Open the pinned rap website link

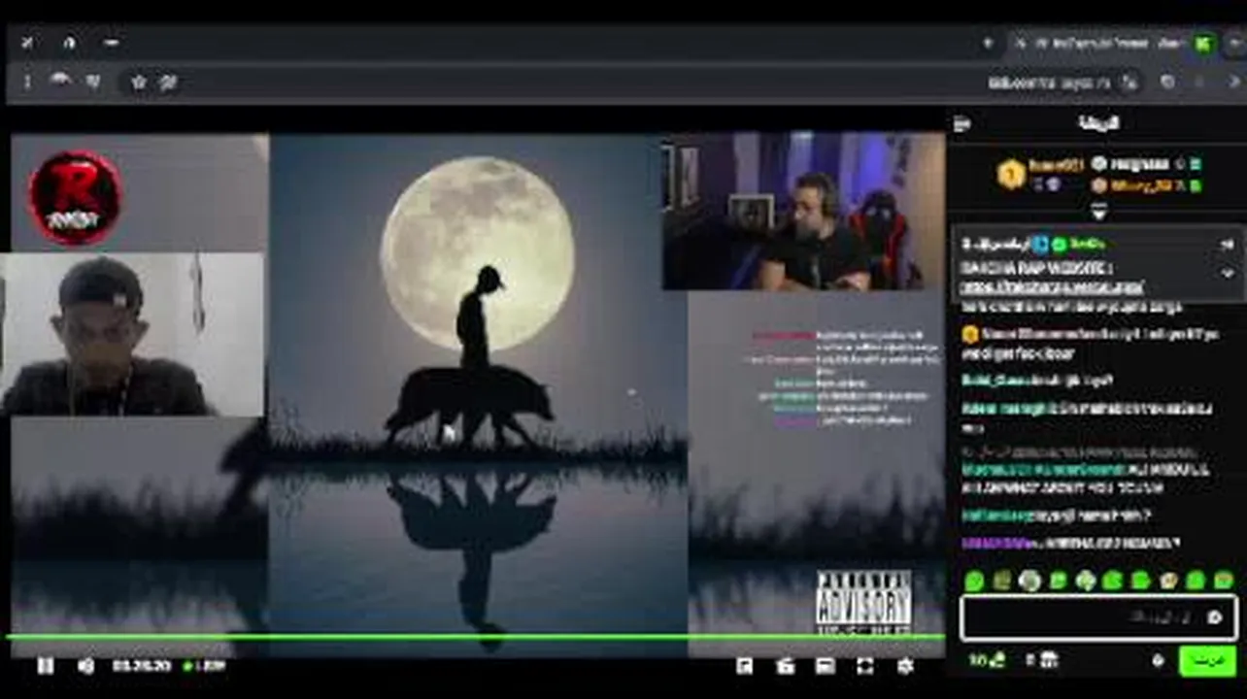point(1051,287)
